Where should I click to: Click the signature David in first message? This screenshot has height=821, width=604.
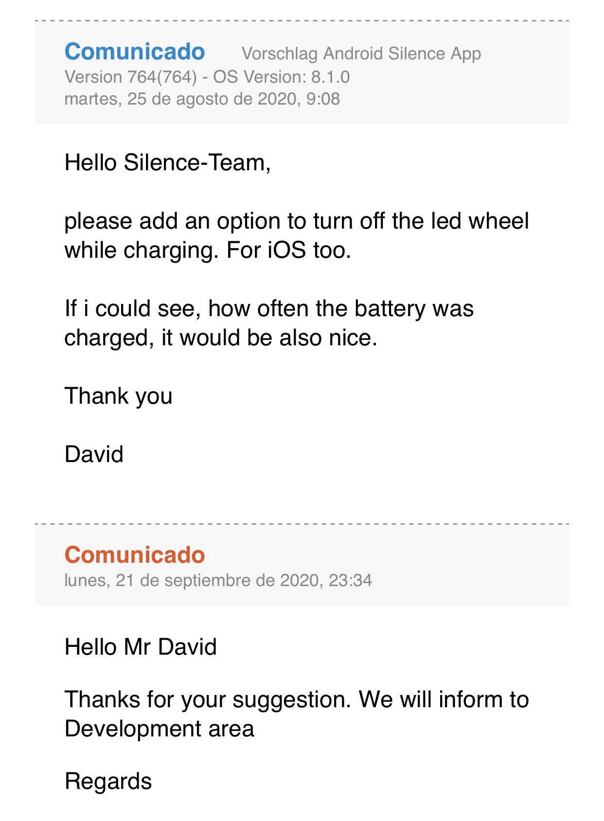click(94, 454)
